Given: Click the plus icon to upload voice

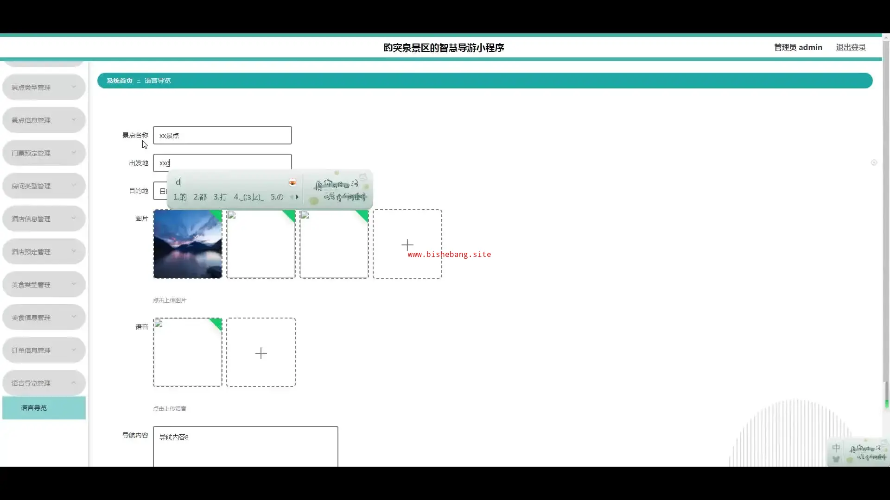Looking at the screenshot, I should pyautogui.click(x=261, y=353).
